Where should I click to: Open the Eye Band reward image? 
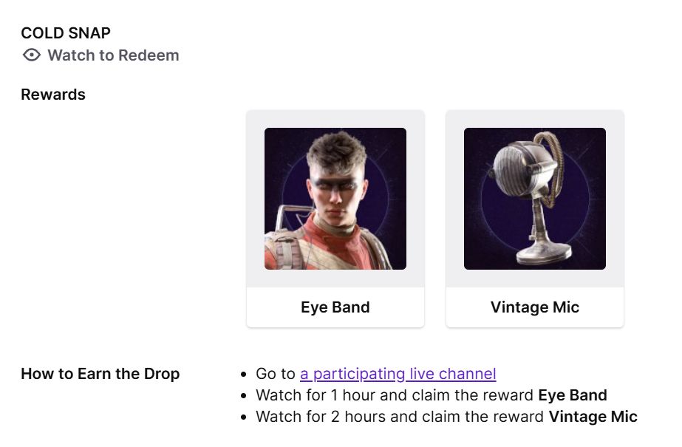pos(335,199)
